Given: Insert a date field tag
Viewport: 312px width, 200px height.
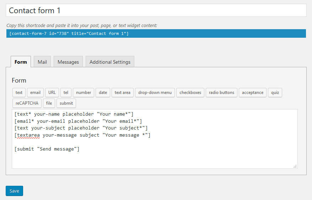Looking at the screenshot, I should pyautogui.click(x=103, y=93).
